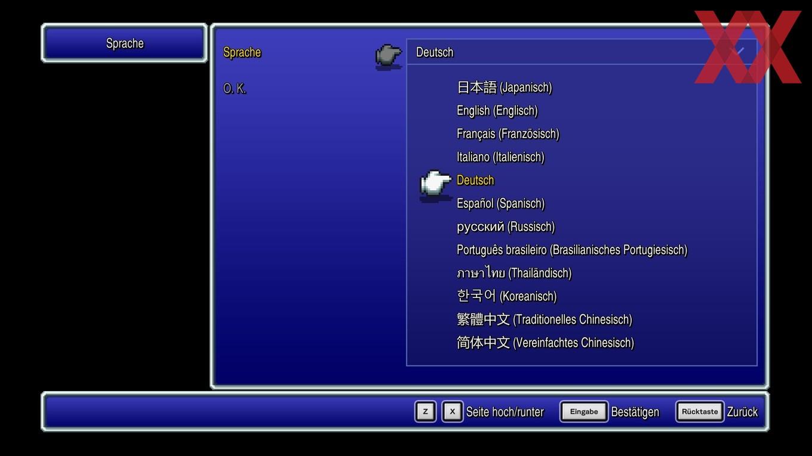The width and height of the screenshot is (812, 456).
Task: Click the Sprache title panel
Action: pyautogui.click(x=125, y=43)
